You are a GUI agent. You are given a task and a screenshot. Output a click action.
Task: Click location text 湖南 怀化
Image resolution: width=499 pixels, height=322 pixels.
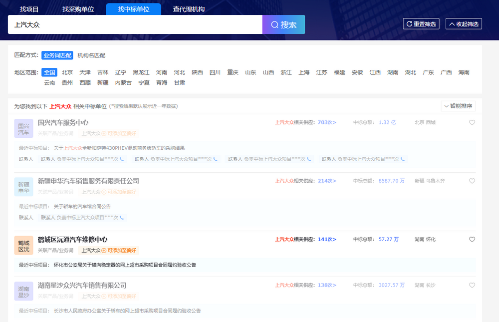[425, 239]
